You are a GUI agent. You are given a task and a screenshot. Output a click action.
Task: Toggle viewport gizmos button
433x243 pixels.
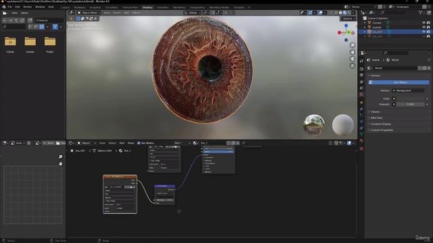[310, 13]
